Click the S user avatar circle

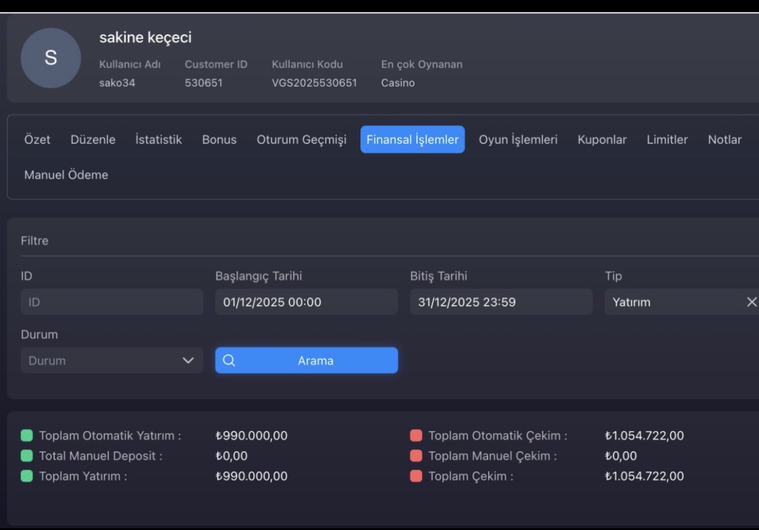[x=51, y=58]
